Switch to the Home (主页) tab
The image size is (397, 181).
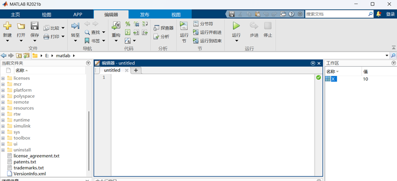tap(15, 14)
